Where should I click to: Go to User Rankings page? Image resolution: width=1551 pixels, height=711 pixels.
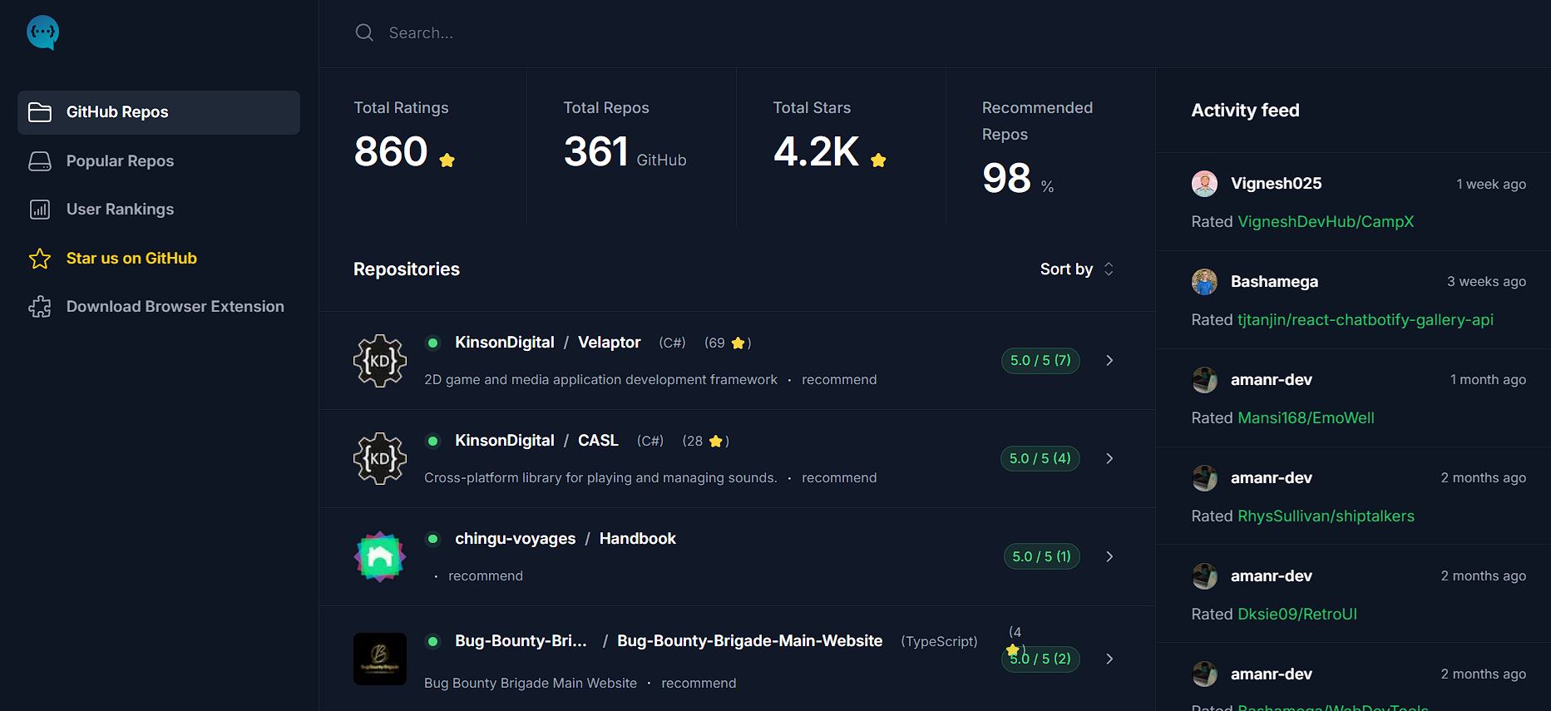120,210
